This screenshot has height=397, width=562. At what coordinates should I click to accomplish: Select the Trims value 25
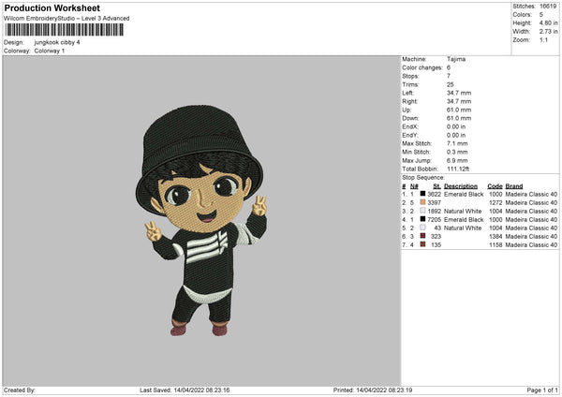click(451, 84)
